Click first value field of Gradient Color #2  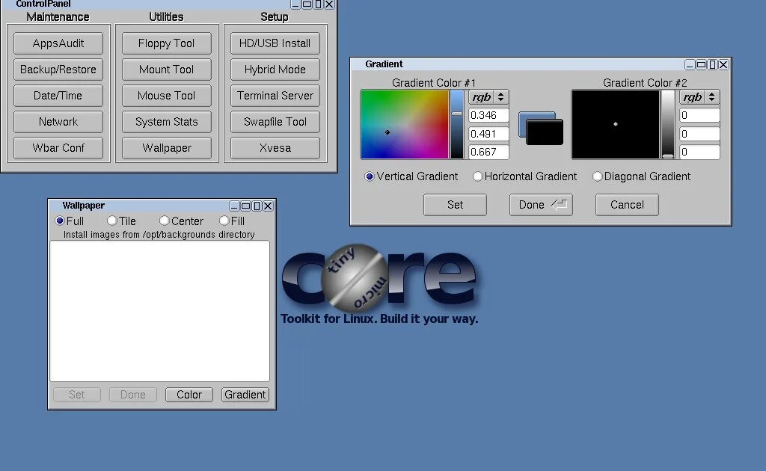(700, 115)
